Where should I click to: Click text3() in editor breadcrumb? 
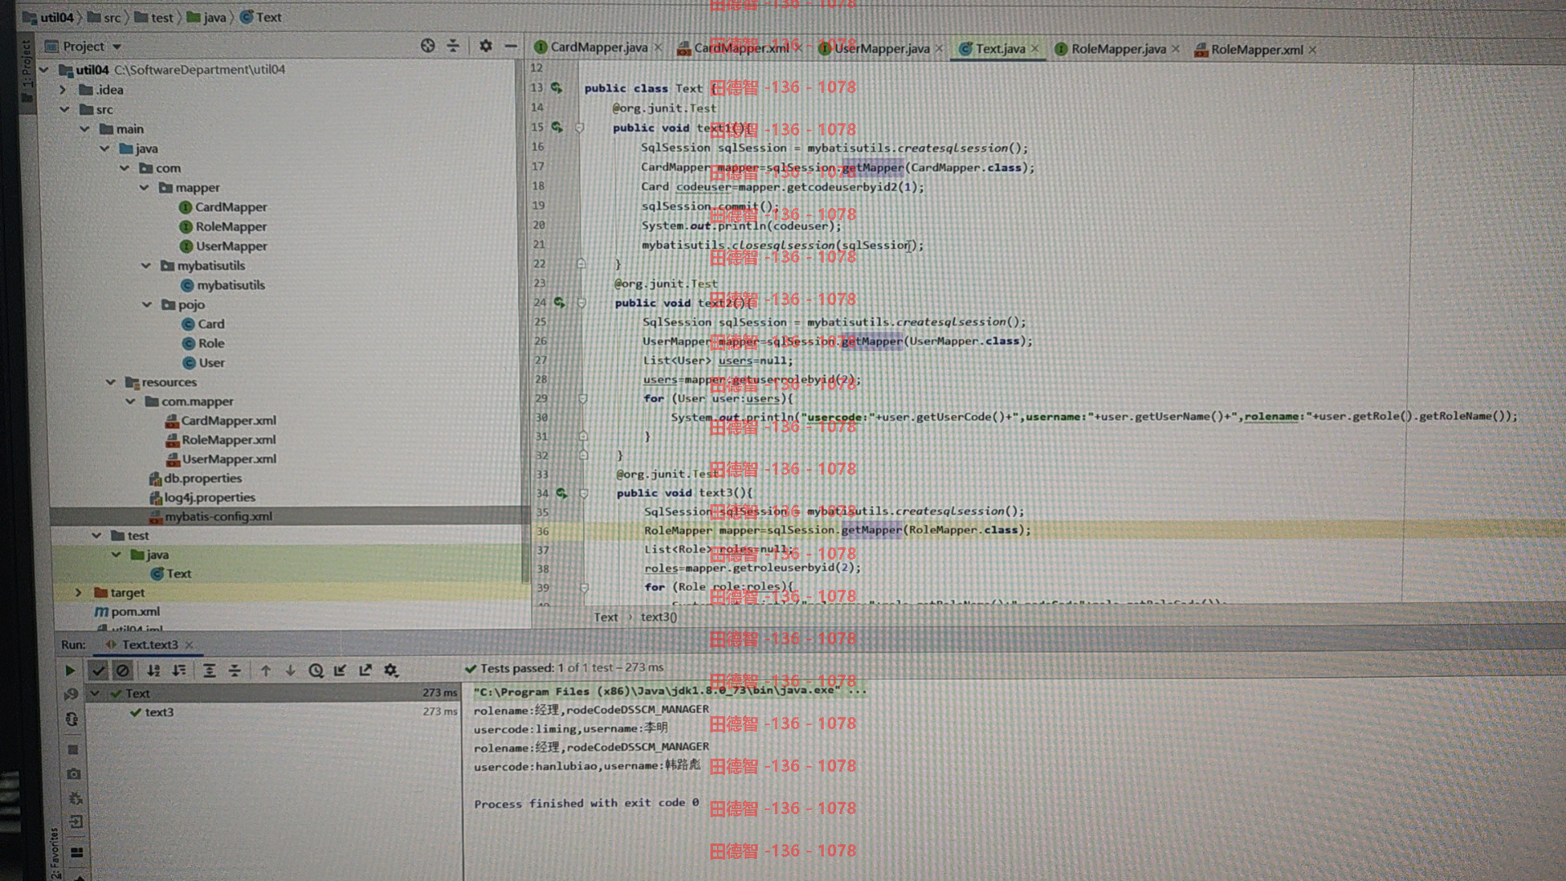point(659,617)
